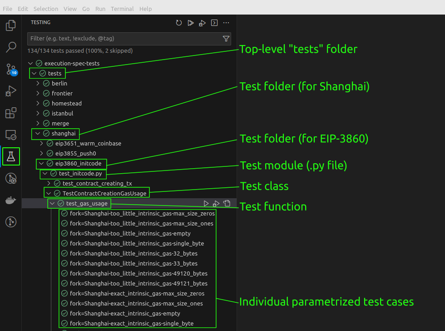
Task: Open Testing panel more actions ellipsis
Action: click(x=227, y=23)
